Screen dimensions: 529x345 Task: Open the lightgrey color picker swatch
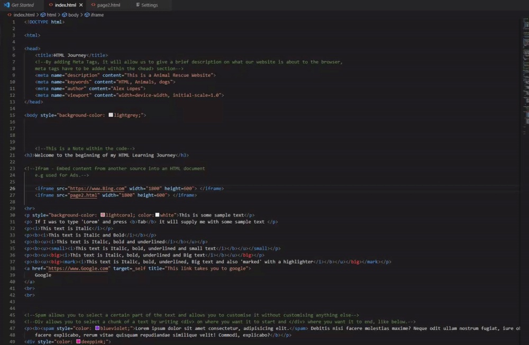coord(111,115)
